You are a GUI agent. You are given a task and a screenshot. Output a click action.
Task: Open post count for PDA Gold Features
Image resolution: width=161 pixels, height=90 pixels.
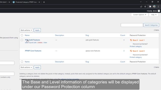click(x=124, y=40)
